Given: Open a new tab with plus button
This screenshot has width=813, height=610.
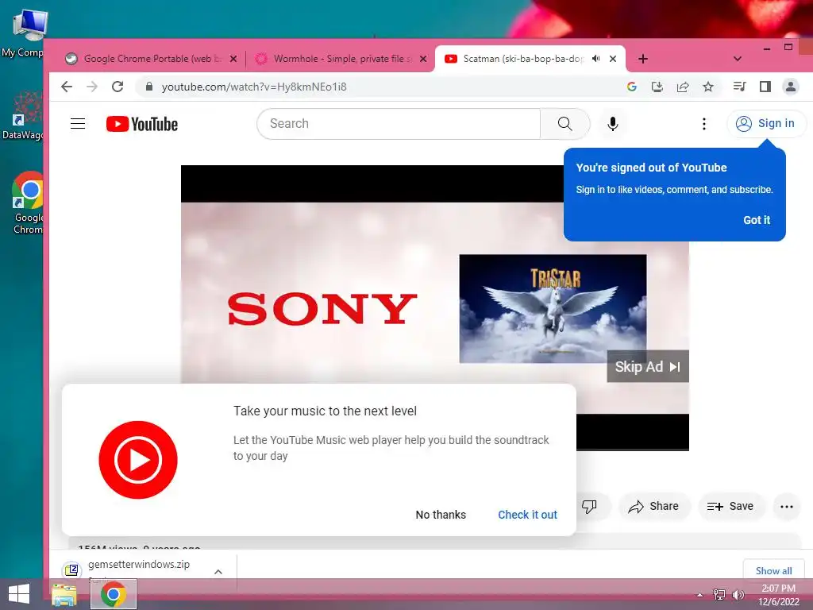Looking at the screenshot, I should pyautogui.click(x=643, y=59).
